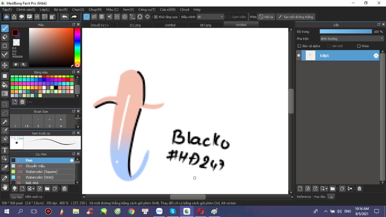Select the Move tool
The width and height of the screenshot is (386, 217).
(x=5, y=65)
